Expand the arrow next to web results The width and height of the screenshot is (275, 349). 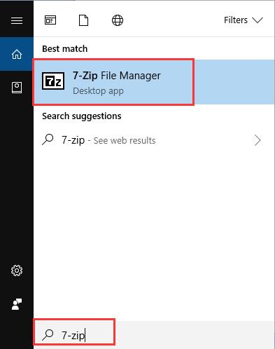point(258,140)
